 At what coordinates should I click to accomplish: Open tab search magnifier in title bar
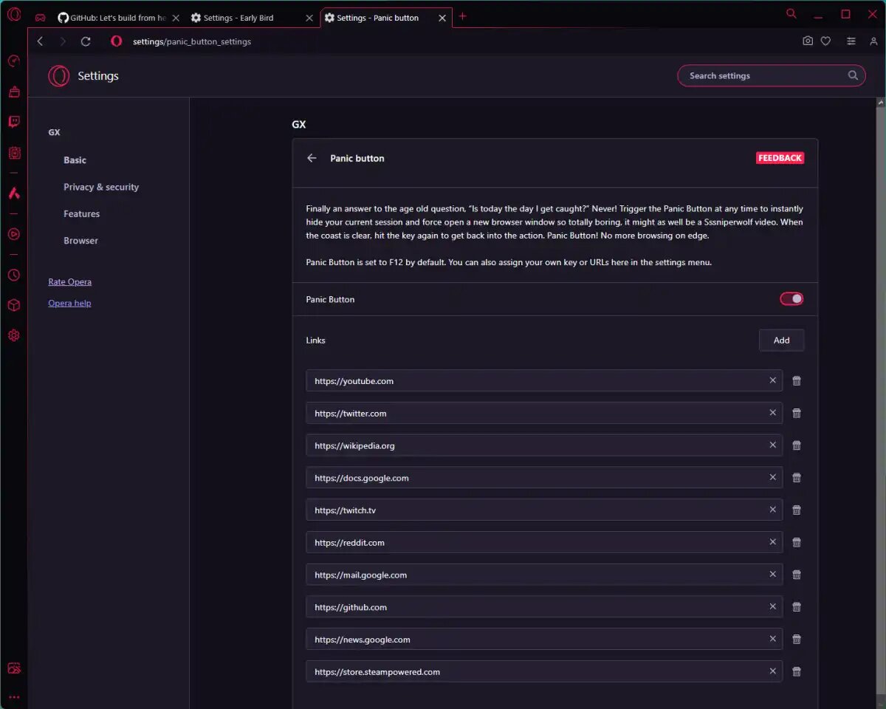(791, 14)
